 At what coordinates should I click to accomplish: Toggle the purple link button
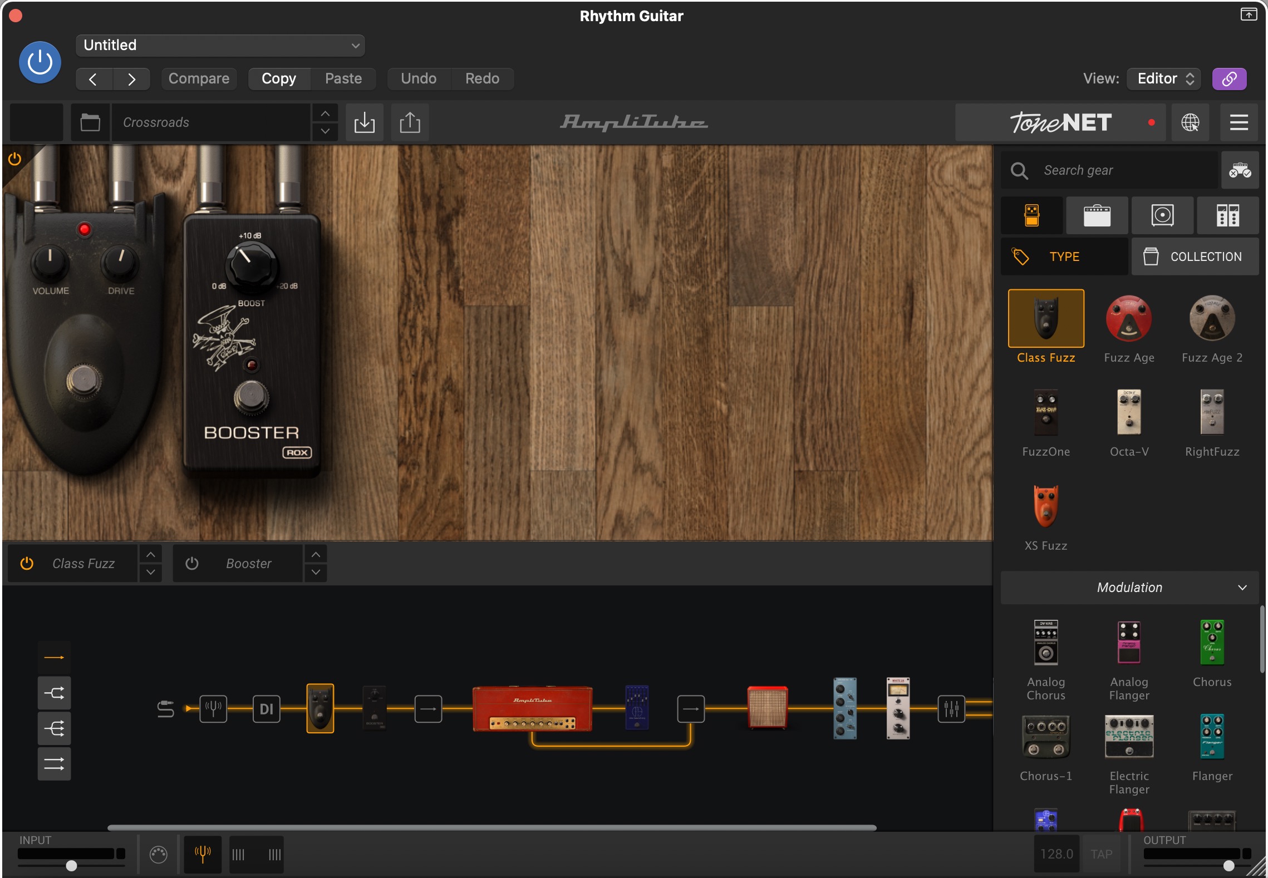1229,78
